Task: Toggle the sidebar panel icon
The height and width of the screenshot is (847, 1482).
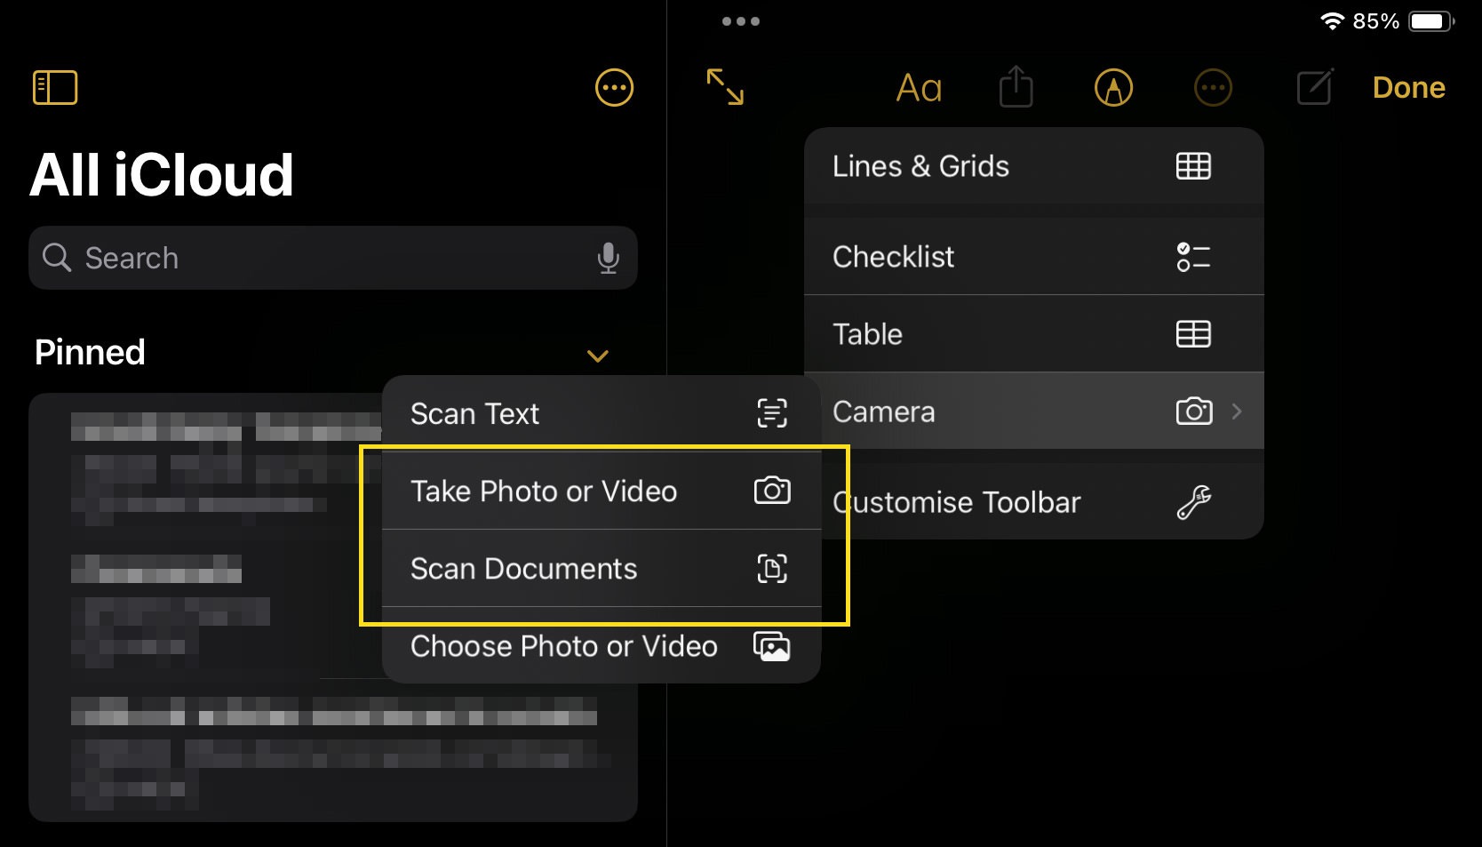Action: 55,88
